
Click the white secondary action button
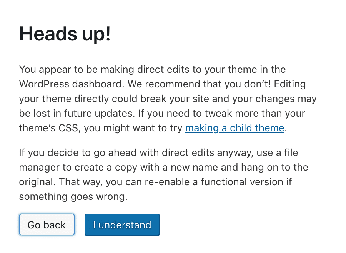tap(47, 225)
